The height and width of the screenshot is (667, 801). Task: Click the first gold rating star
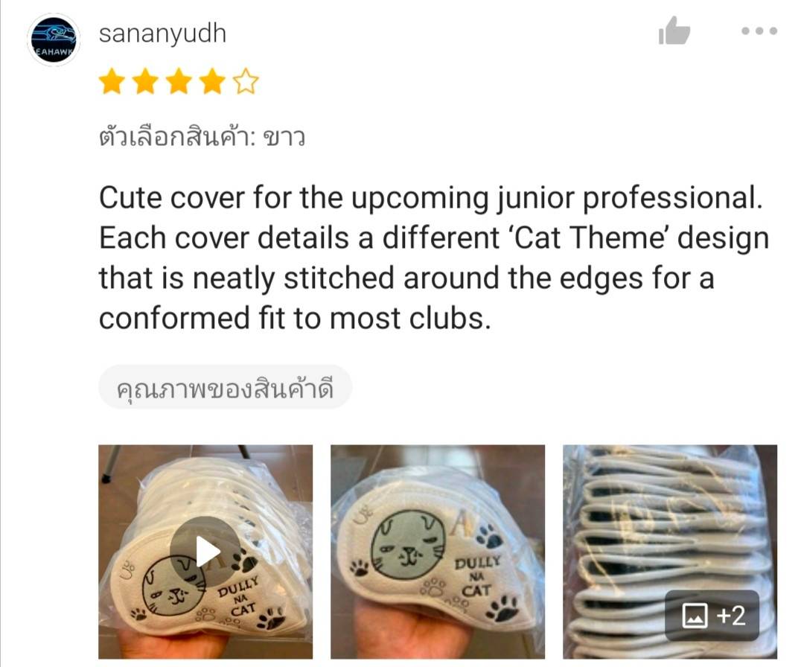click(x=112, y=82)
